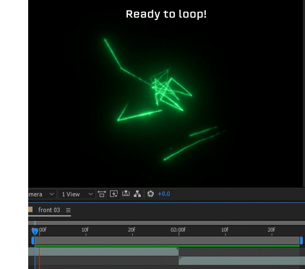The height and width of the screenshot is (269, 305).
Task: Click the 'Ready to loop!' caption text
Action: [x=166, y=14]
